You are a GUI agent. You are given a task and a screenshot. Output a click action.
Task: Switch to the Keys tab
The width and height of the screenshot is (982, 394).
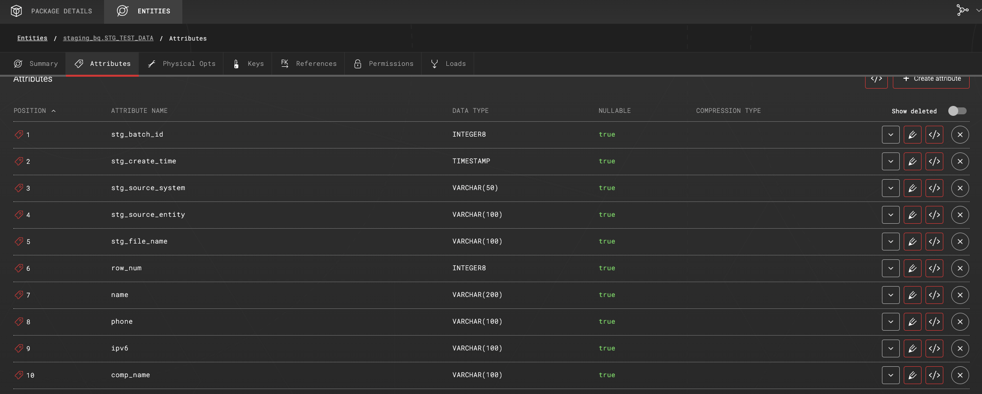(x=248, y=64)
